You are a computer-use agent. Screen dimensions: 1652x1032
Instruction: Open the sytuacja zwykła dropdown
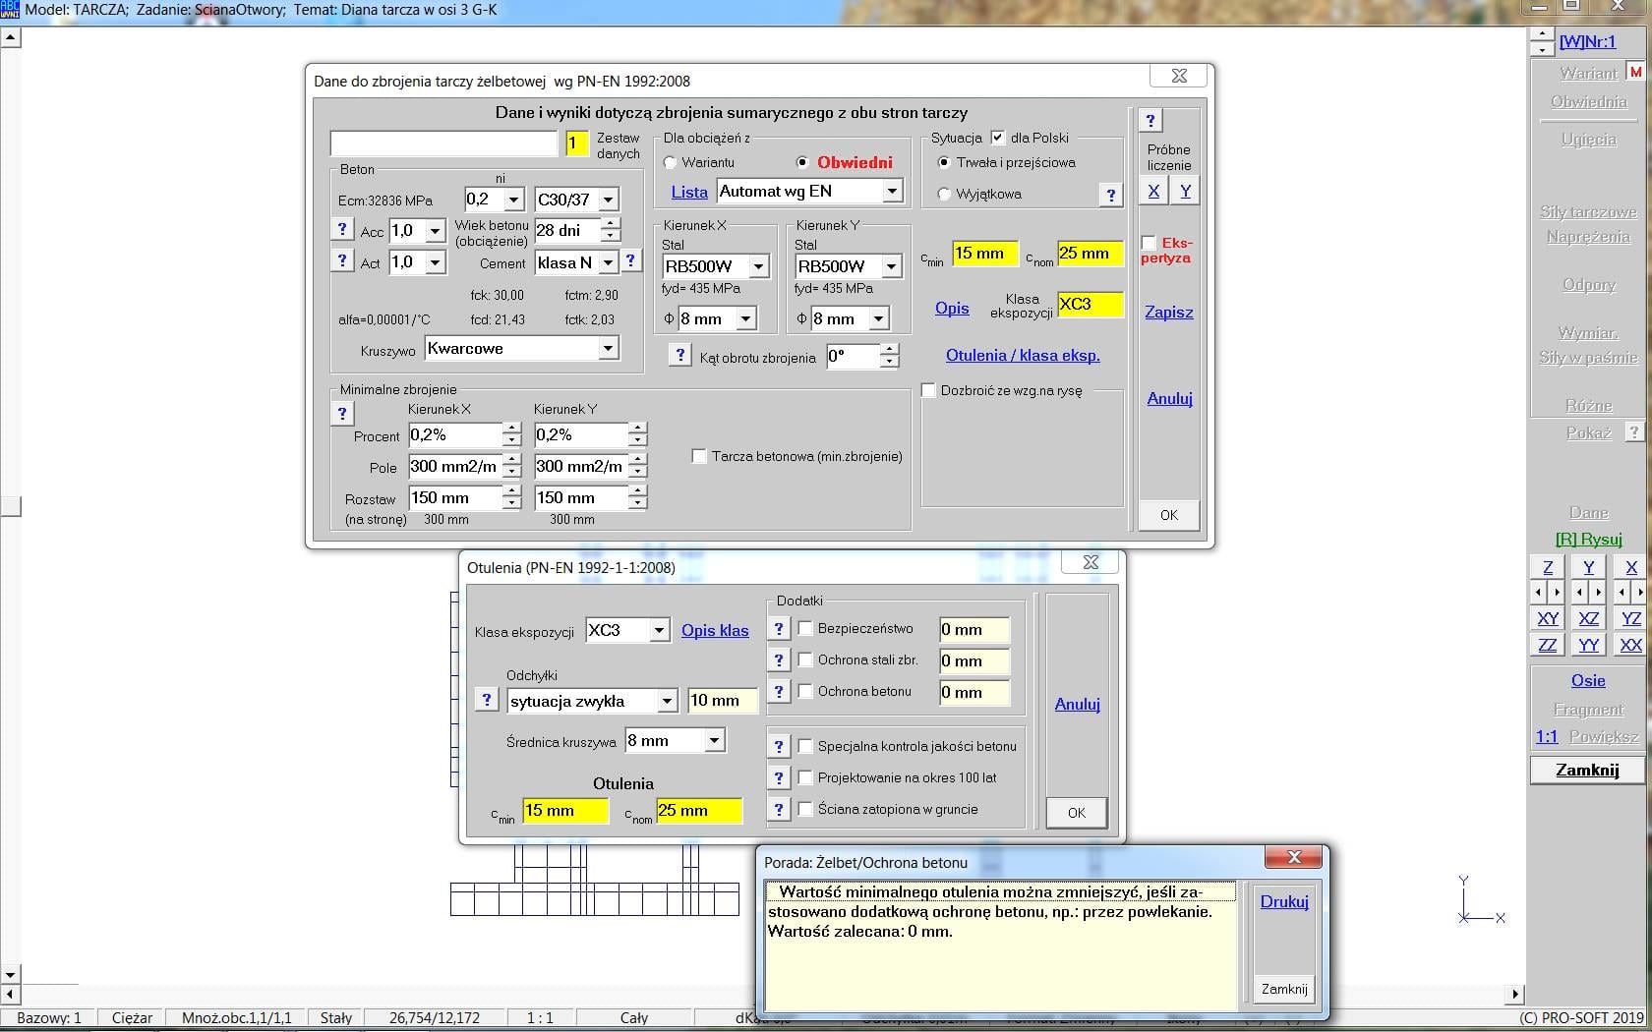668,702
